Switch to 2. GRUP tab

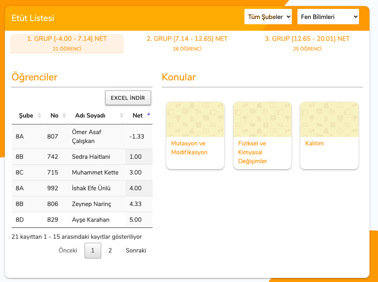[x=187, y=43]
